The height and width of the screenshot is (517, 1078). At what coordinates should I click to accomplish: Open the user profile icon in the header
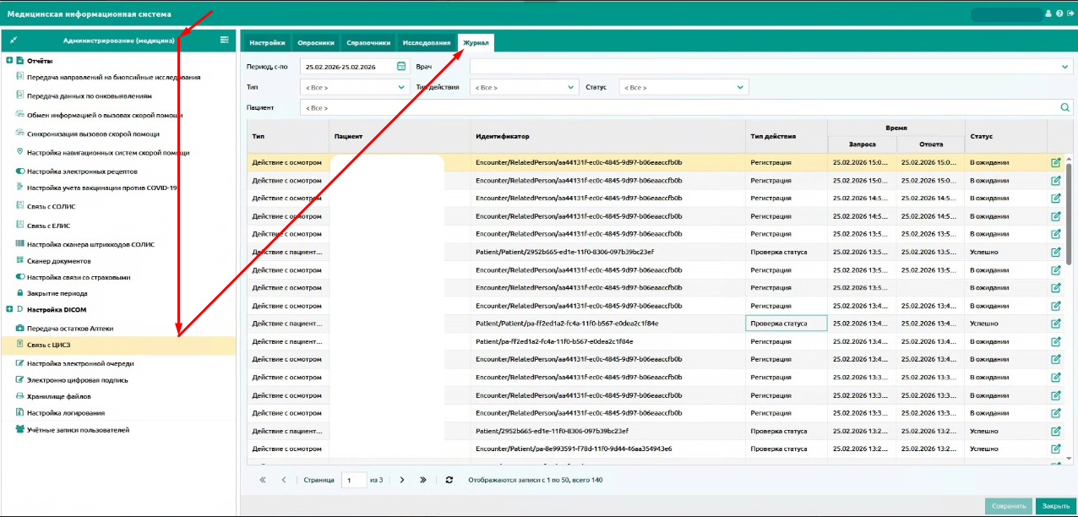[1049, 14]
